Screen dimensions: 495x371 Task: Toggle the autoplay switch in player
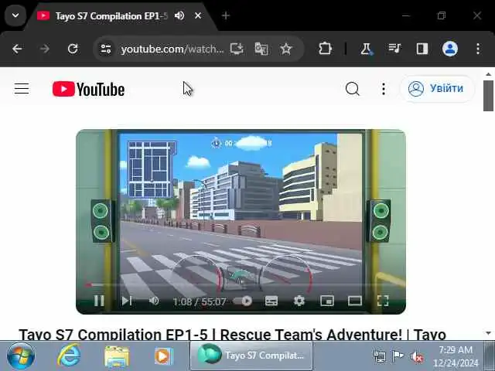243,301
